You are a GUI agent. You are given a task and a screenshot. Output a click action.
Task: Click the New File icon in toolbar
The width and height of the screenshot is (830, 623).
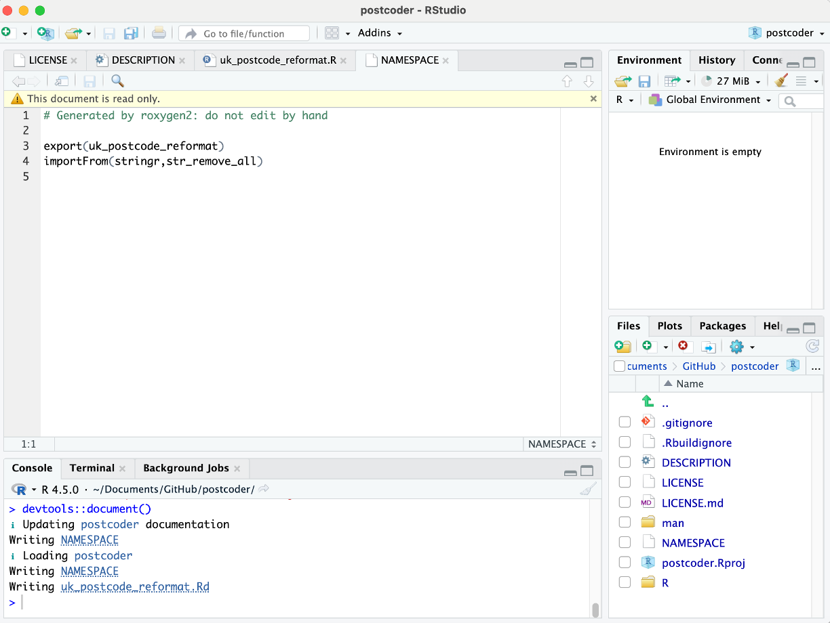pyautogui.click(x=7, y=33)
